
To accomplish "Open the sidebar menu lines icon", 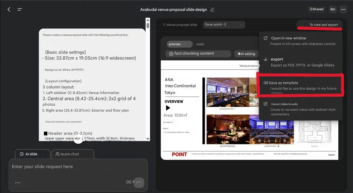I will coord(20,9).
